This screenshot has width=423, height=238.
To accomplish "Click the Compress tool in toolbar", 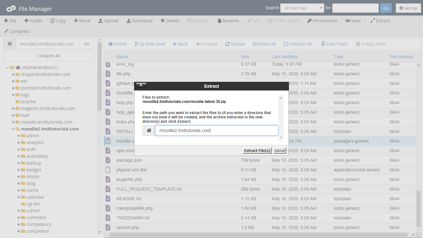I will pos(17,31).
